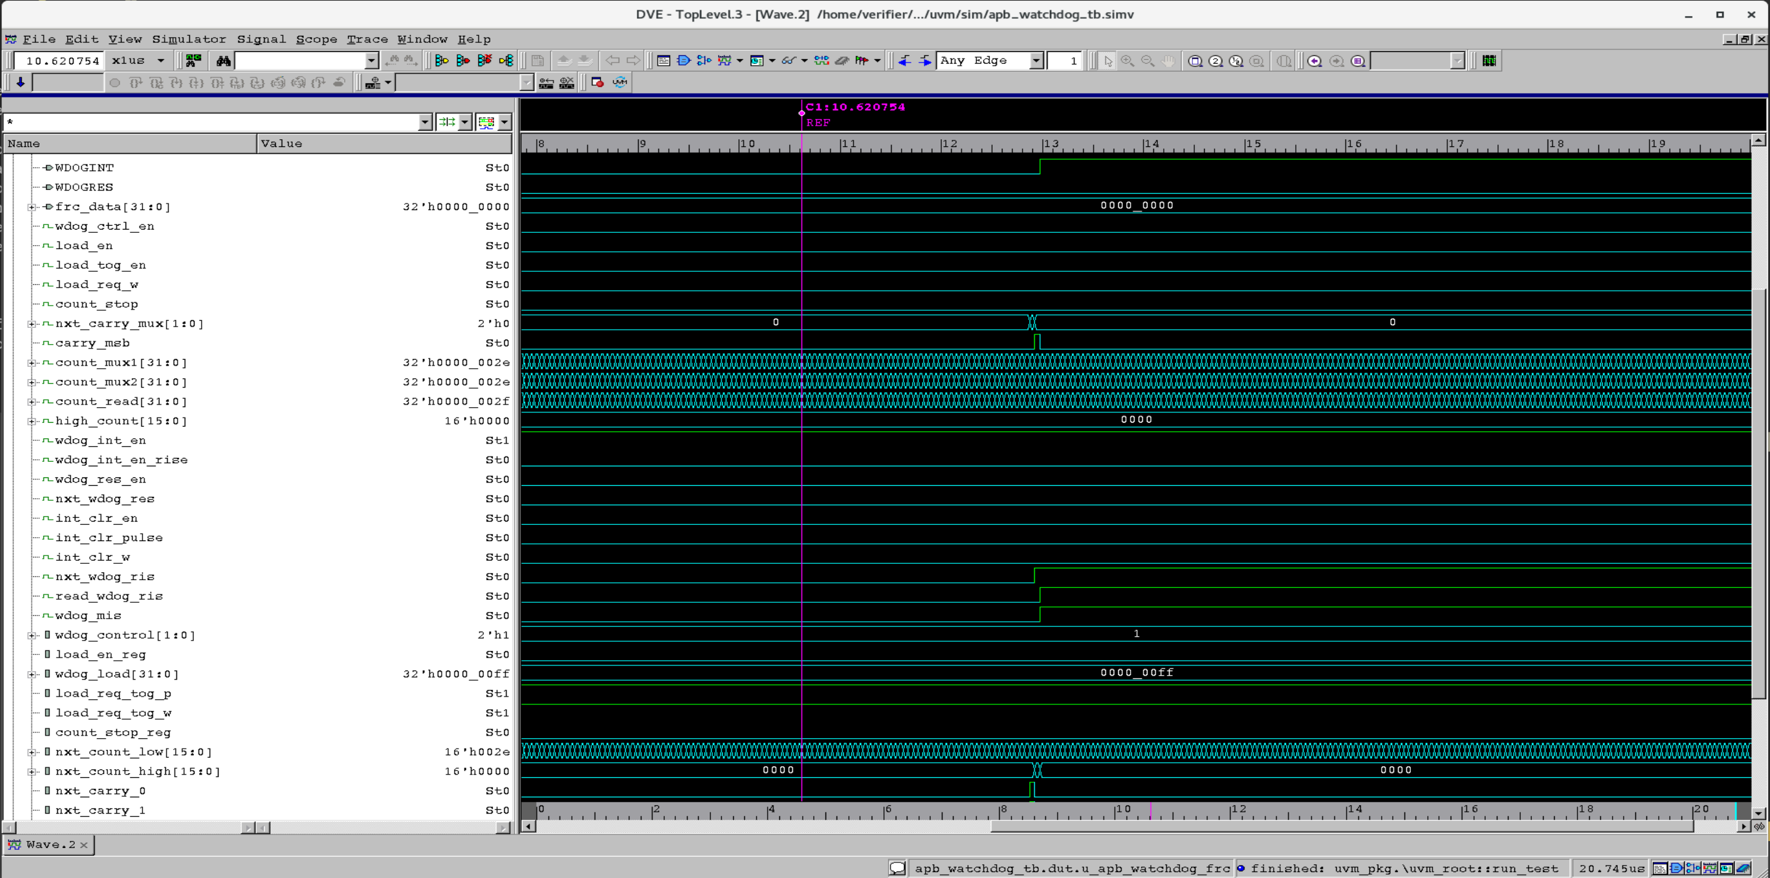Open the x1us time unit dropdown
The image size is (1770, 878).
[161, 61]
